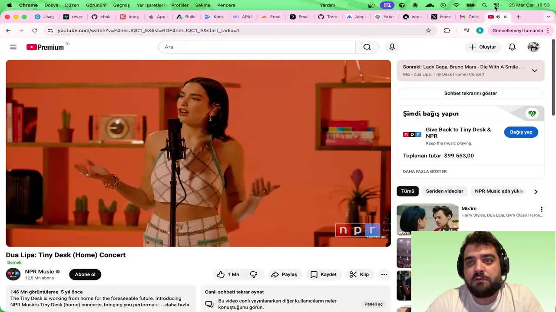556x312 pixels.
Task: Switch to the X Home tab
Action: [441, 17]
